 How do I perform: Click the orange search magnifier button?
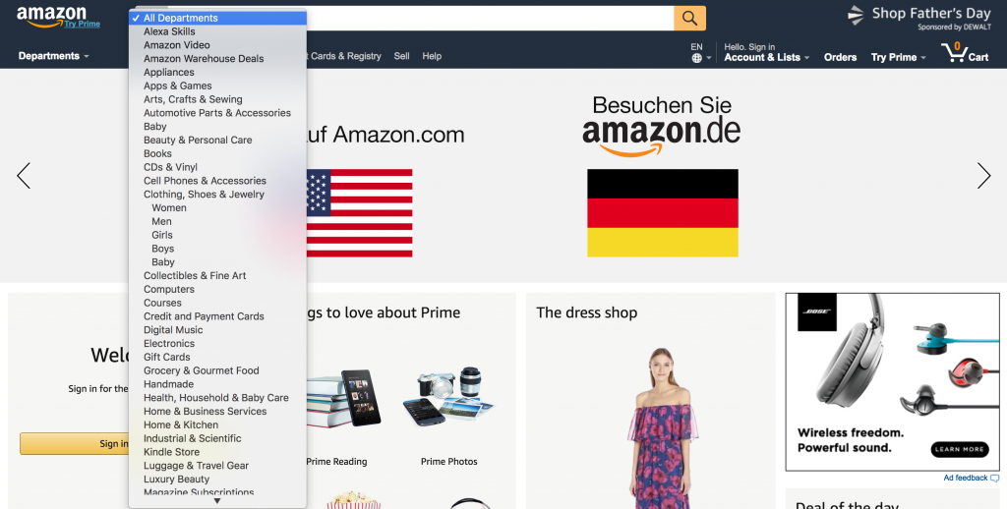tap(689, 18)
